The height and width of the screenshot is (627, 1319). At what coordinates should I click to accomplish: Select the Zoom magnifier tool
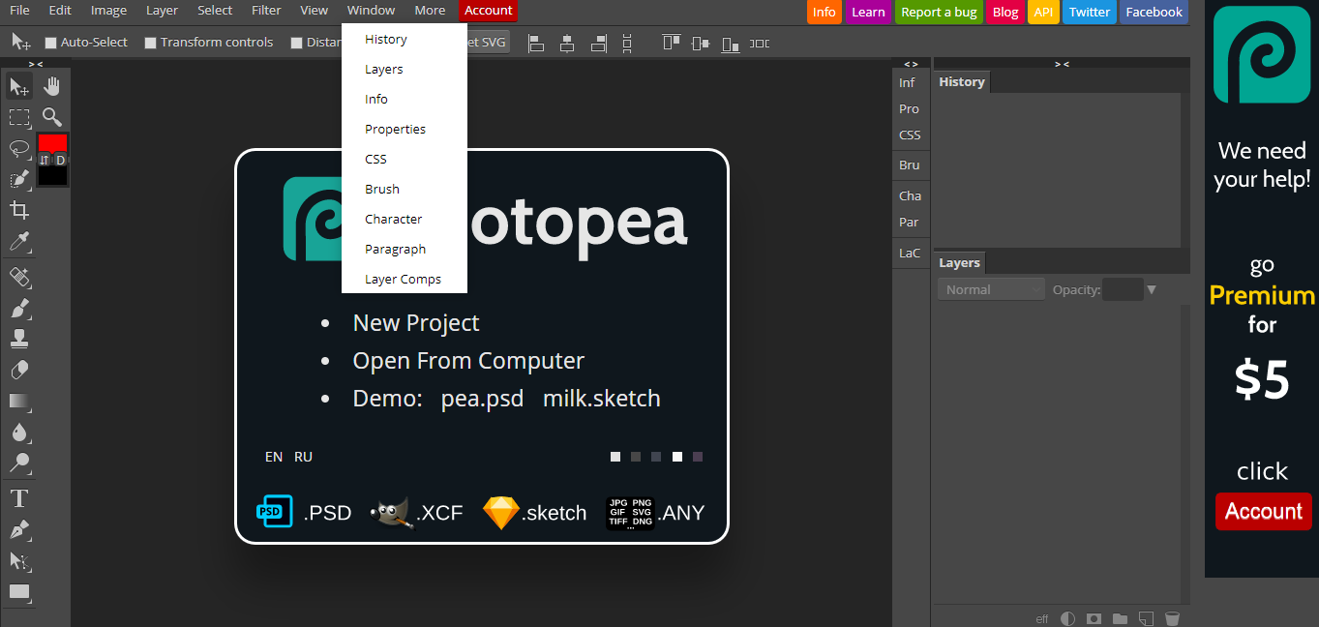(x=52, y=118)
